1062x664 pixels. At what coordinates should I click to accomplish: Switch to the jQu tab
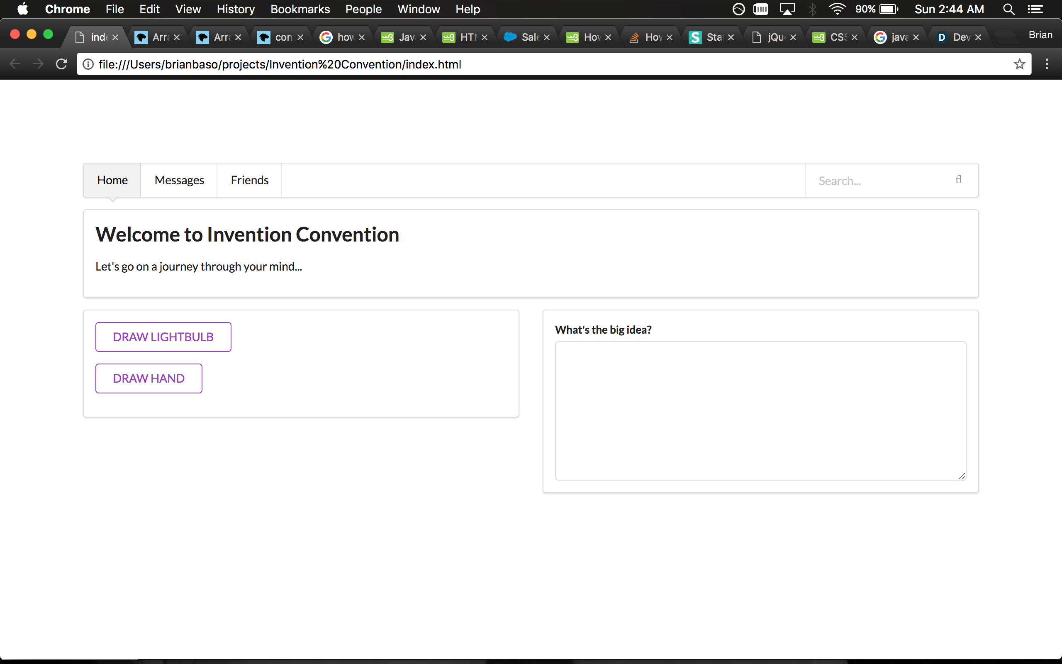(774, 37)
